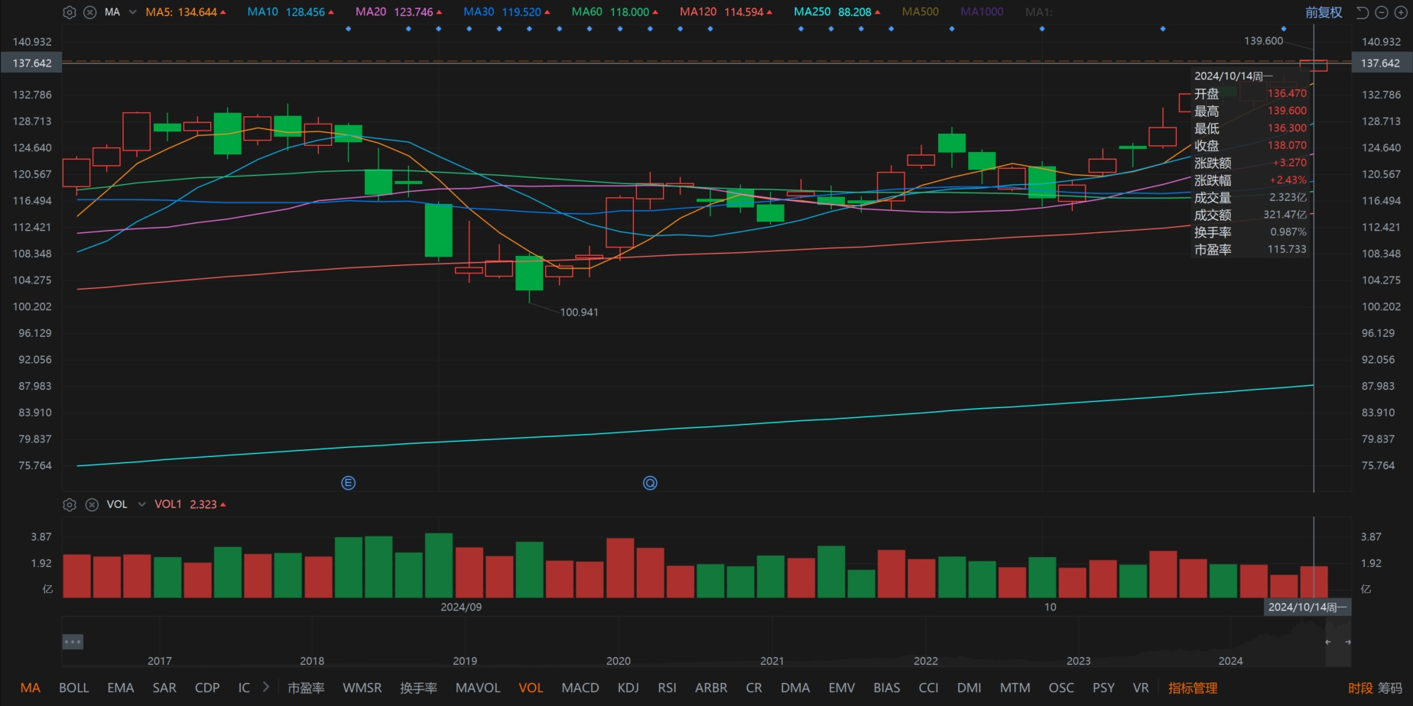Enable the dimmed MA1000 line
The height and width of the screenshot is (706, 1413).
(982, 12)
